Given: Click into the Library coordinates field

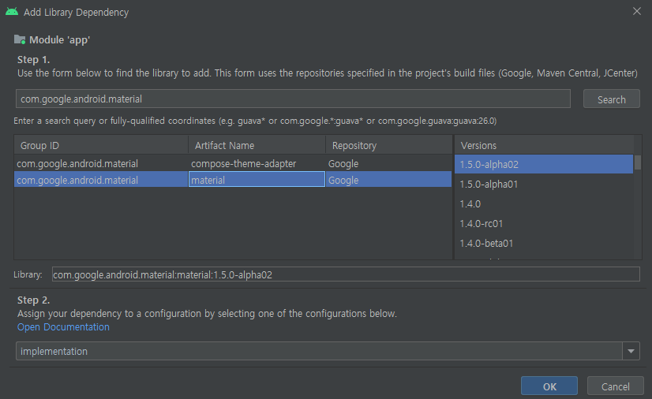Looking at the screenshot, I should coord(346,274).
